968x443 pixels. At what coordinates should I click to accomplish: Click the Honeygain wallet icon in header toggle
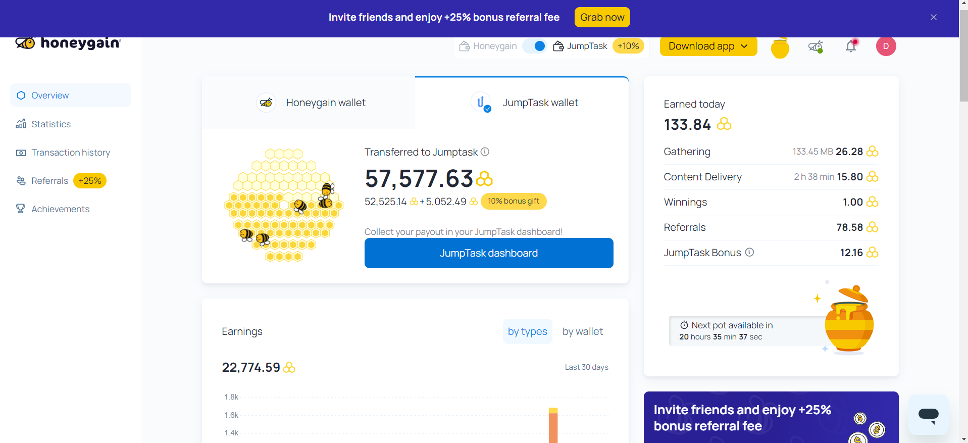click(464, 46)
